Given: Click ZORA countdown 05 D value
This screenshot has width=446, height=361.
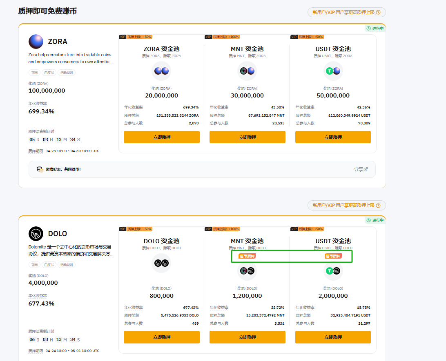Looking at the screenshot, I should (32, 140).
